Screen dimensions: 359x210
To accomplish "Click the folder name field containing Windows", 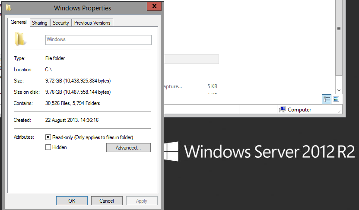I will (x=98, y=40).
